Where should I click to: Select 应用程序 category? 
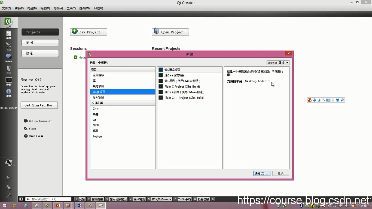coord(123,75)
